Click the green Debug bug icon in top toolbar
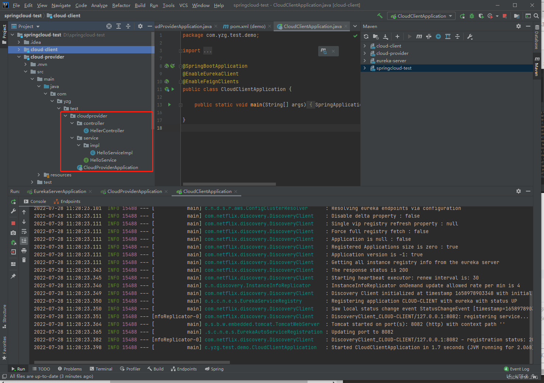 tap(472, 16)
